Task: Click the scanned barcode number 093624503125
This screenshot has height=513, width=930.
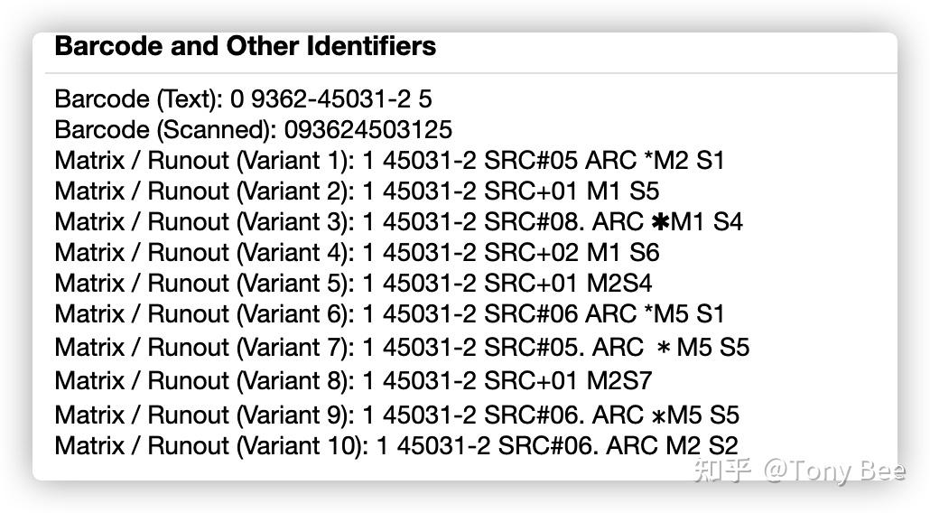Action: (367, 129)
